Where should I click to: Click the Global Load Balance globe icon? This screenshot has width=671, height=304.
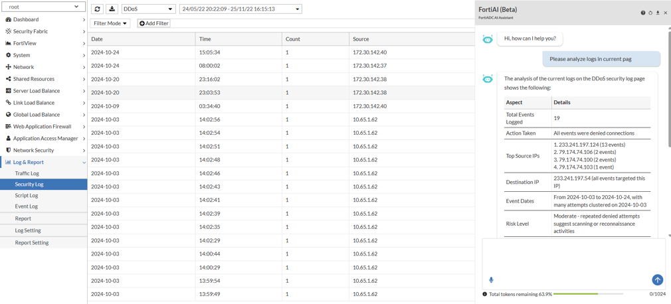click(x=9, y=115)
